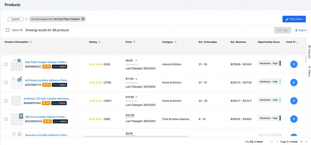Open 40 Pieces Invisible Adhesive Plate link
311x145 pixels.
47,80
